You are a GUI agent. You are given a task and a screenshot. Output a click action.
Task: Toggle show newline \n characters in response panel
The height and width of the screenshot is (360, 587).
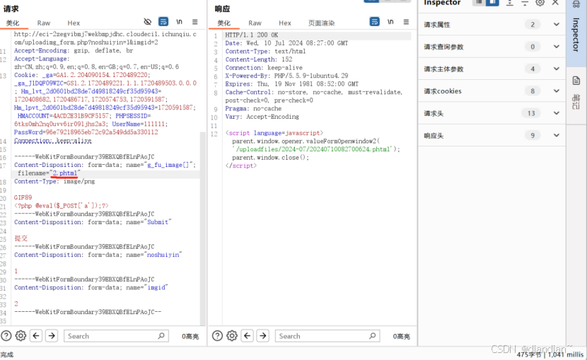pyautogui.click(x=390, y=22)
